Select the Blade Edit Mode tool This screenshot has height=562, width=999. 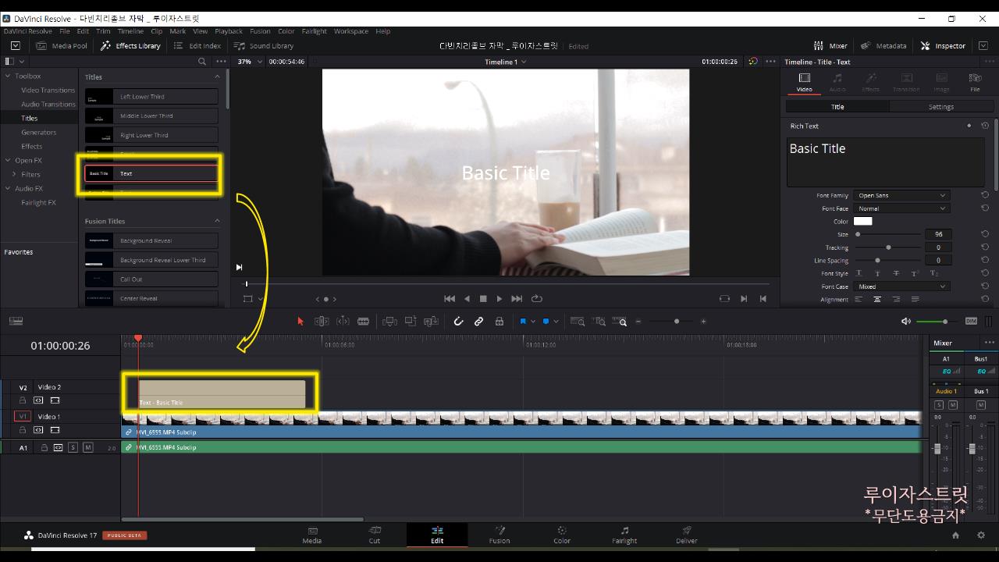pos(363,321)
